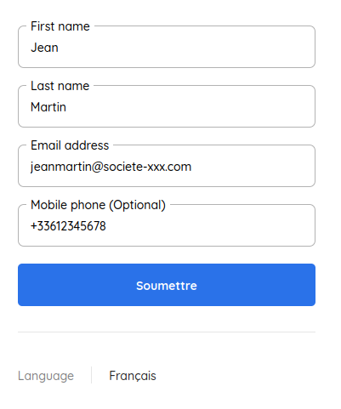Click the 'Last name' floating label

click(x=60, y=86)
